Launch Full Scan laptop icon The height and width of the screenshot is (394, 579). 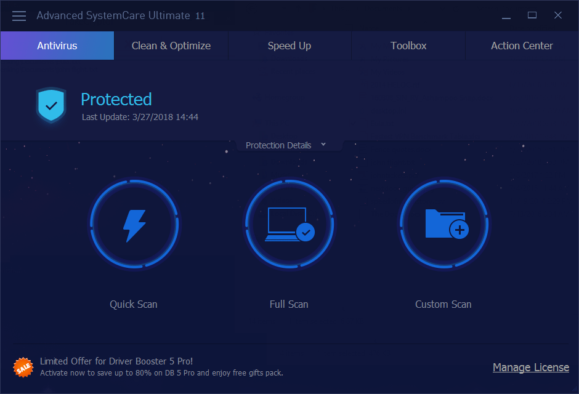tap(290, 224)
